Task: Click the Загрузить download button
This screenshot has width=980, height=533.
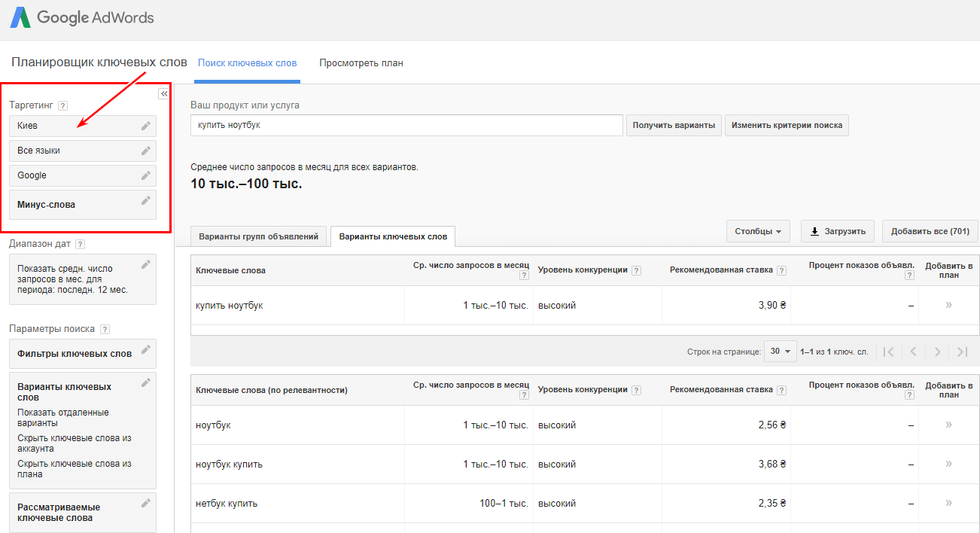Action: coord(837,232)
